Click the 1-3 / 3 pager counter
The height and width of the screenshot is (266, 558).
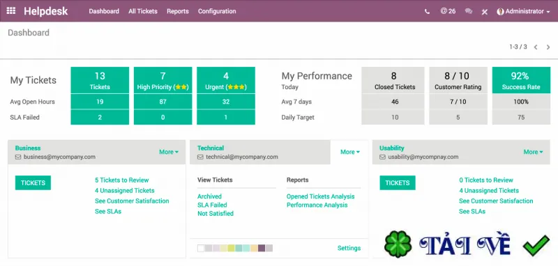[x=518, y=47]
